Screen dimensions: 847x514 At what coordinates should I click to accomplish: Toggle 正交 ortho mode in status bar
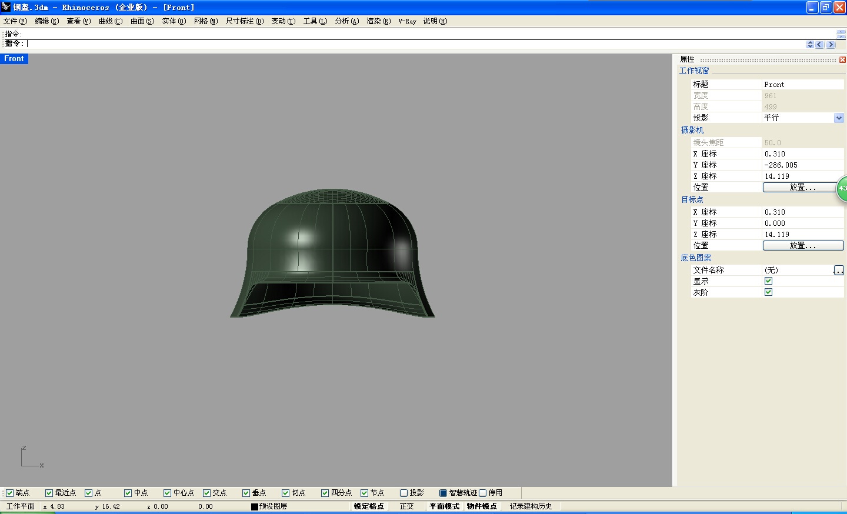406,506
